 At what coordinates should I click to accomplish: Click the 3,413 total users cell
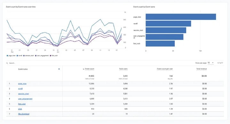click(x=125, y=99)
